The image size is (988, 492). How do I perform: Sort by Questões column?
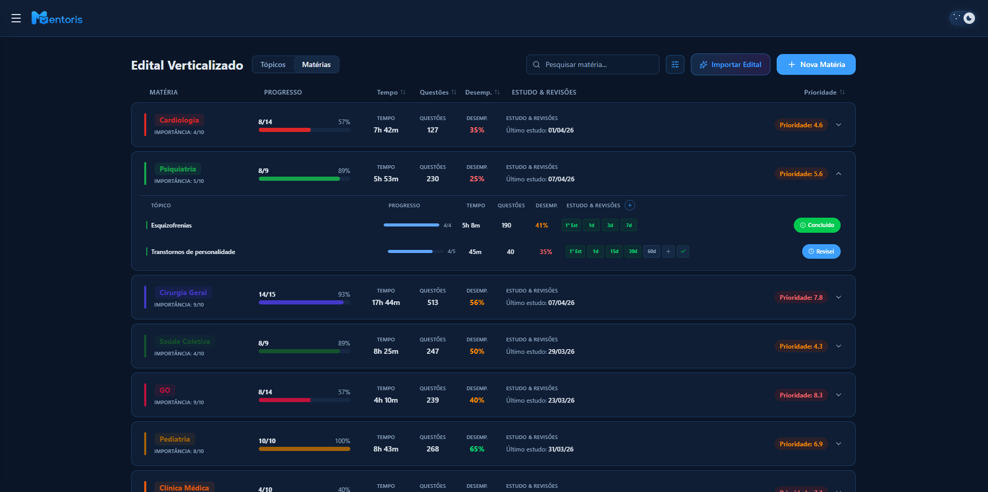point(453,92)
